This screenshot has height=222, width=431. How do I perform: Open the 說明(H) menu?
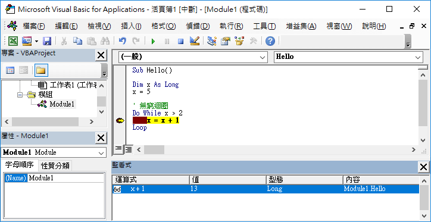pyautogui.click(x=374, y=26)
